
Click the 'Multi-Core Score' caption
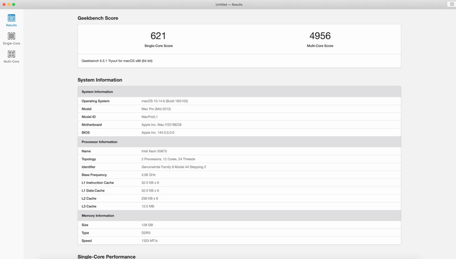click(x=320, y=46)
